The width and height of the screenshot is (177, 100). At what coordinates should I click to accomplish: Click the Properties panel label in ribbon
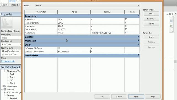(15, 5)
